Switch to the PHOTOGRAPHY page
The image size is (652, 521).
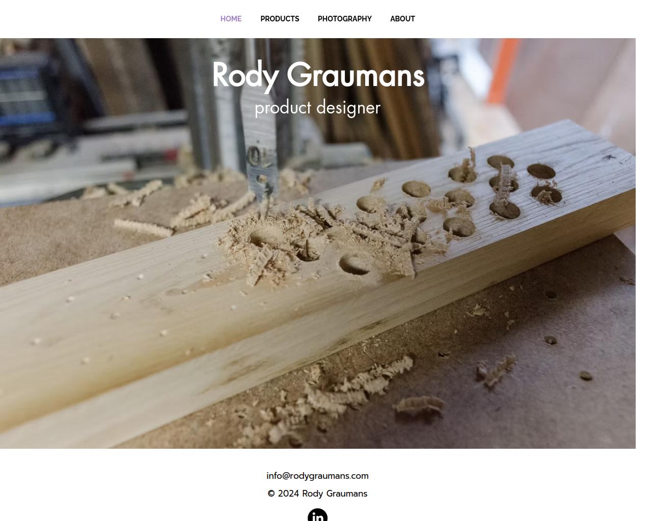tap(345, 19)
